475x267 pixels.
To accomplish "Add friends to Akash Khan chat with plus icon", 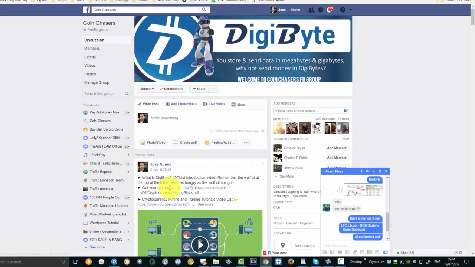I will pos(361,171).
